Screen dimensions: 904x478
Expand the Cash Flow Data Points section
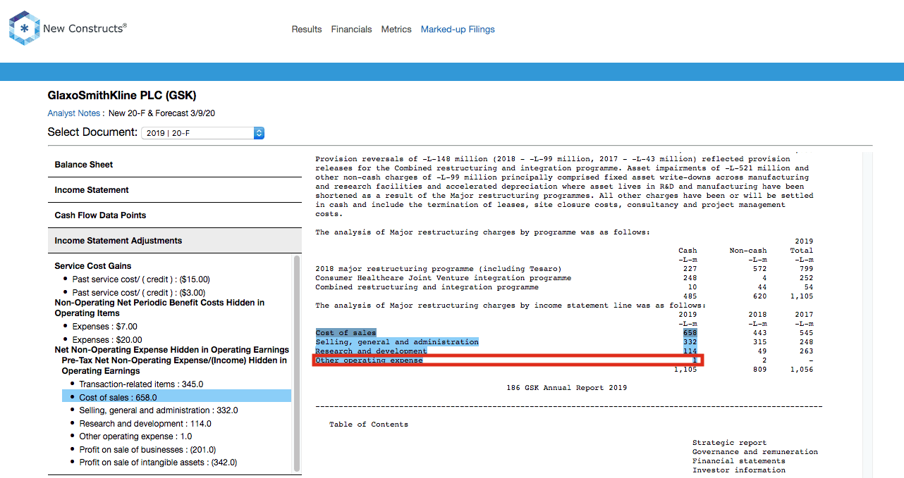click(x=175, y=215)
